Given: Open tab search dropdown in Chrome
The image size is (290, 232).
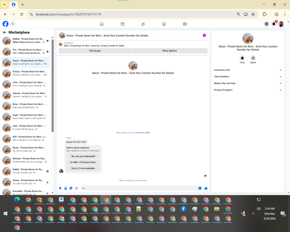Looking at the screenshot, I should [5, 5].
